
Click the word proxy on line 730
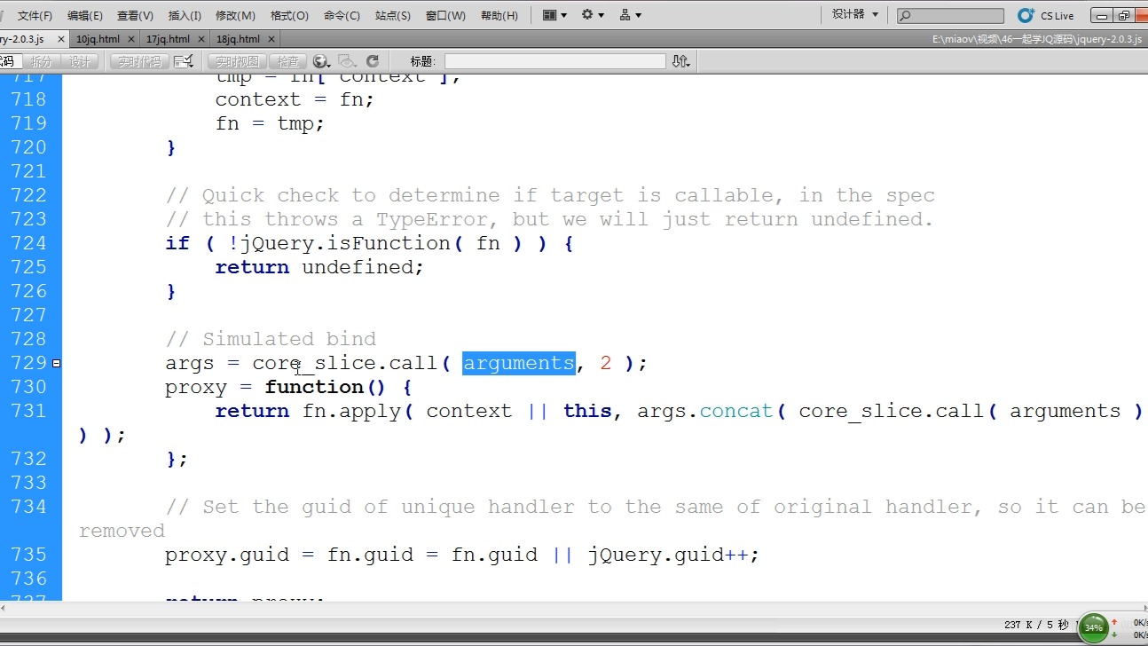pyautogui.click(x=196, y=387)
